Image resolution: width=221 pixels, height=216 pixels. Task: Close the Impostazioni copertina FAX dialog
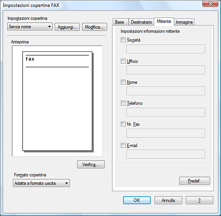(x=210, y=4)
